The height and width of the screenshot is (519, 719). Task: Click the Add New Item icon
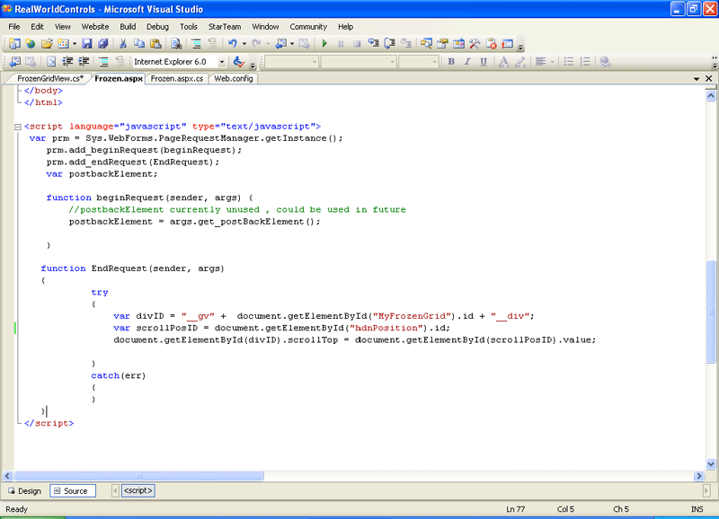click(63, 44)
